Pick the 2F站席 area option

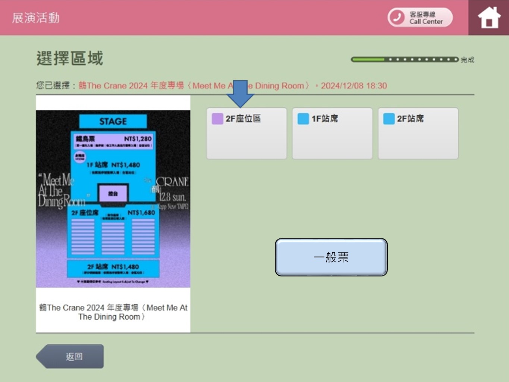pyautogui.click(x=418, y=134)
